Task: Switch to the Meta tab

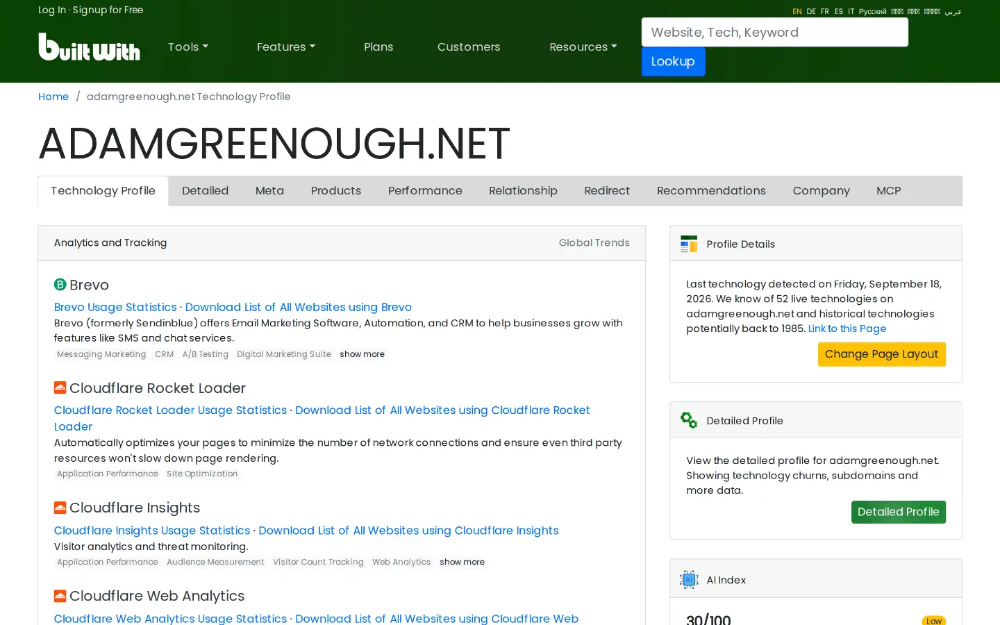Action: pyautogui.click(x=269, y=190)
